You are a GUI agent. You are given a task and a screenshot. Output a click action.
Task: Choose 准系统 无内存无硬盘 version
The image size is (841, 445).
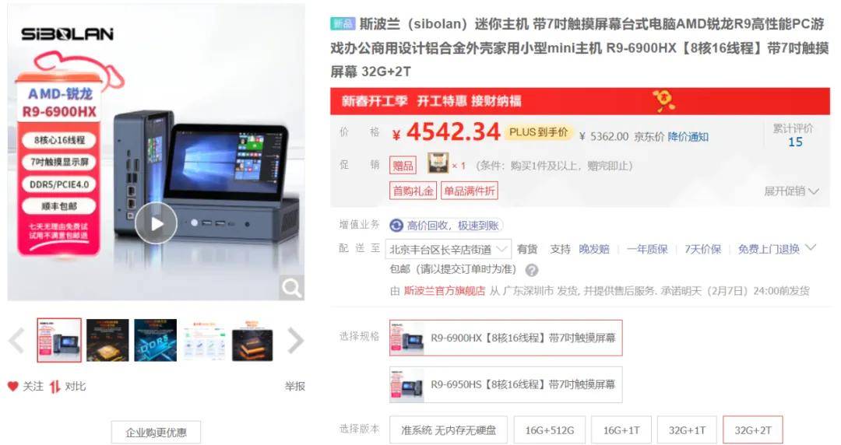pyautogui.click(x=449, y=430)
